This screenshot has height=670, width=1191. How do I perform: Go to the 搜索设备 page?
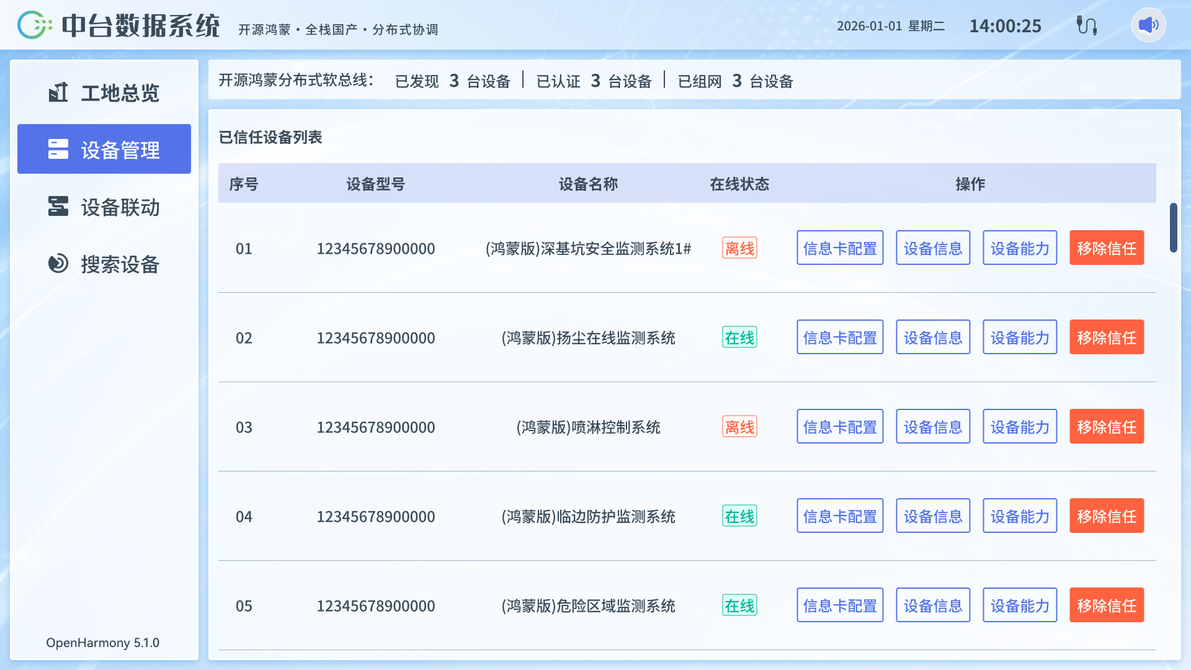click(104, 264)
